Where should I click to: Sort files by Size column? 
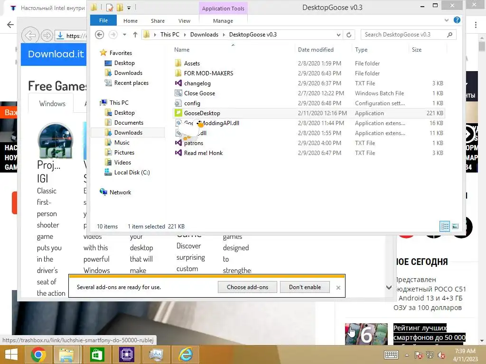[416, 49]
